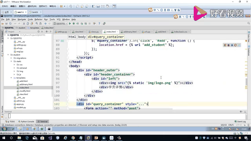Image resolution: width=251 pixels, height=141 pixels.
Task: Open VMware power options dropdown arrow
Action: click(x=64, y=6)
